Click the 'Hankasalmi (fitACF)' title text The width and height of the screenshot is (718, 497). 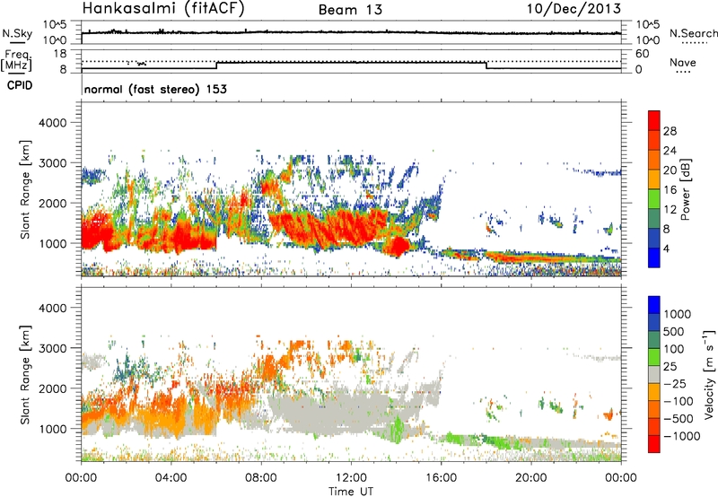point(163,9)
